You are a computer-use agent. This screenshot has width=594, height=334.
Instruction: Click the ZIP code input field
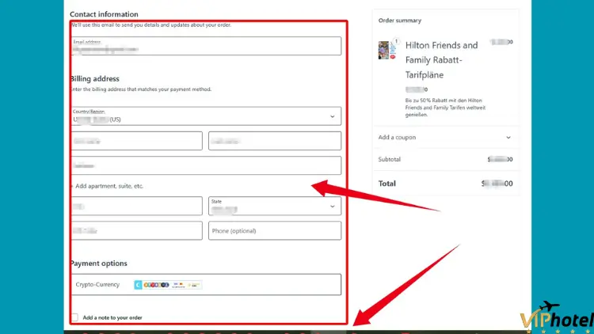(137, 230)
